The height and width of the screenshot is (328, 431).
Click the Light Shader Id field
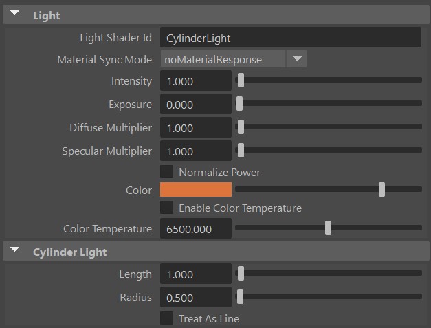pos(290,38)
